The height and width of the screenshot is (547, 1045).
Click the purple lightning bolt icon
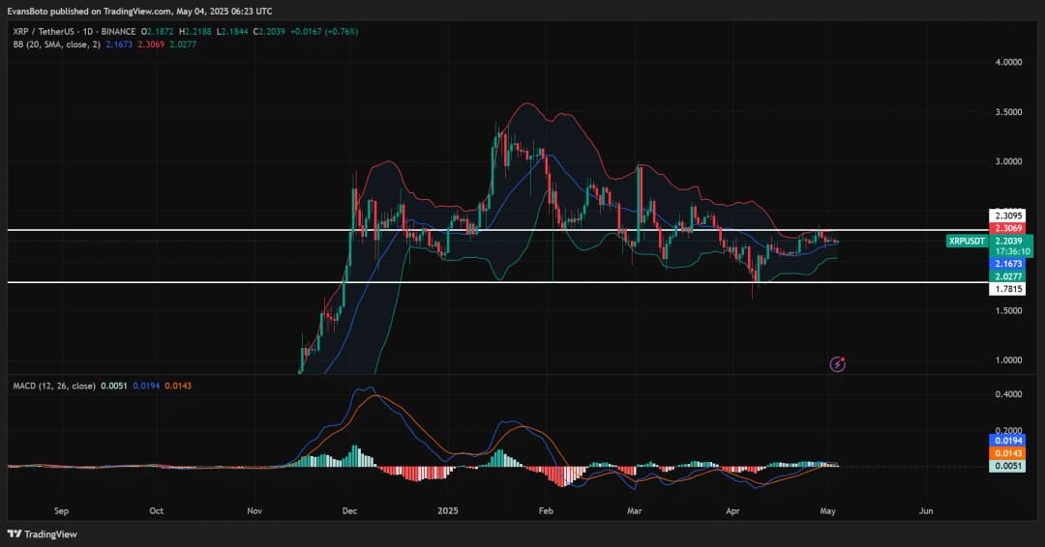click(838, 363)
